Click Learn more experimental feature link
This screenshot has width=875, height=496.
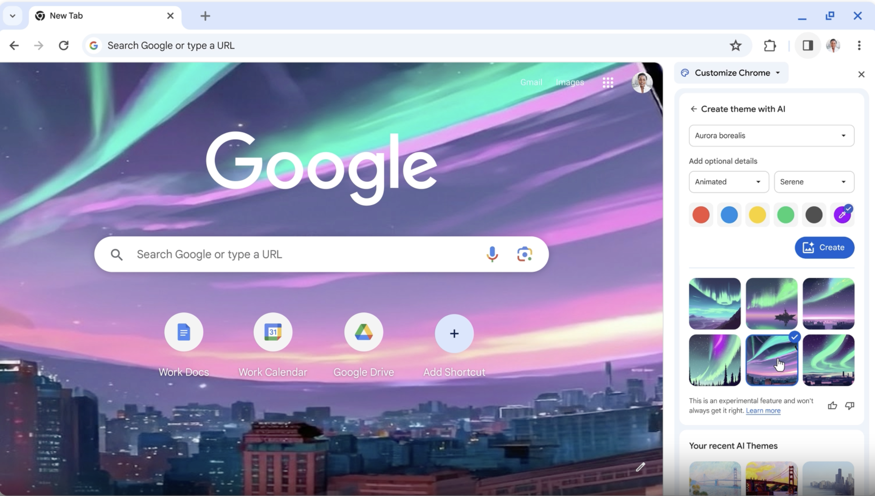click(763, 410)
